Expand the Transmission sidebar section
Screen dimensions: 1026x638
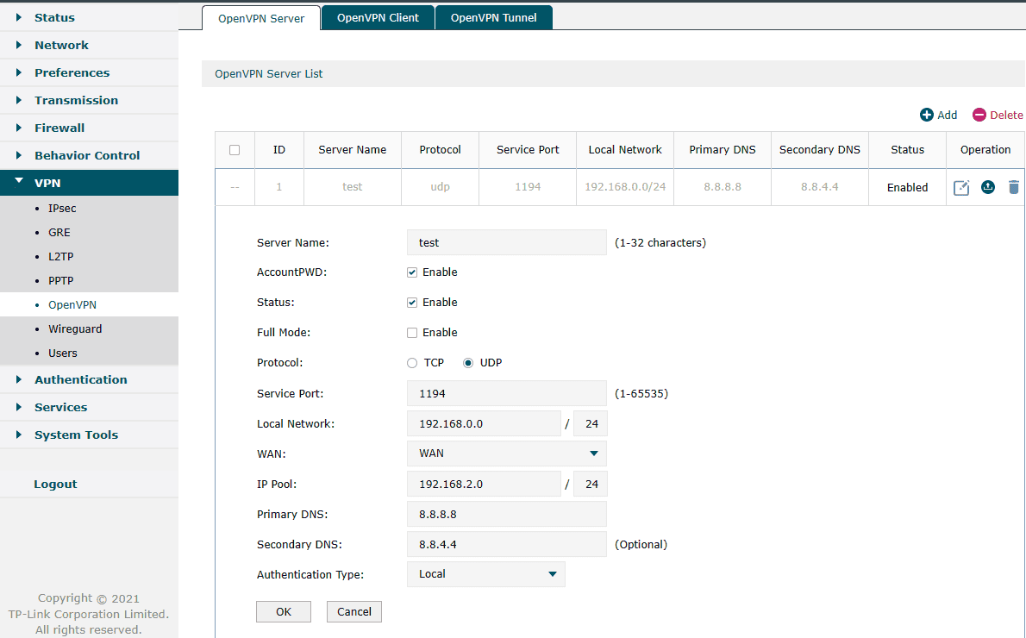pos(89,100)
